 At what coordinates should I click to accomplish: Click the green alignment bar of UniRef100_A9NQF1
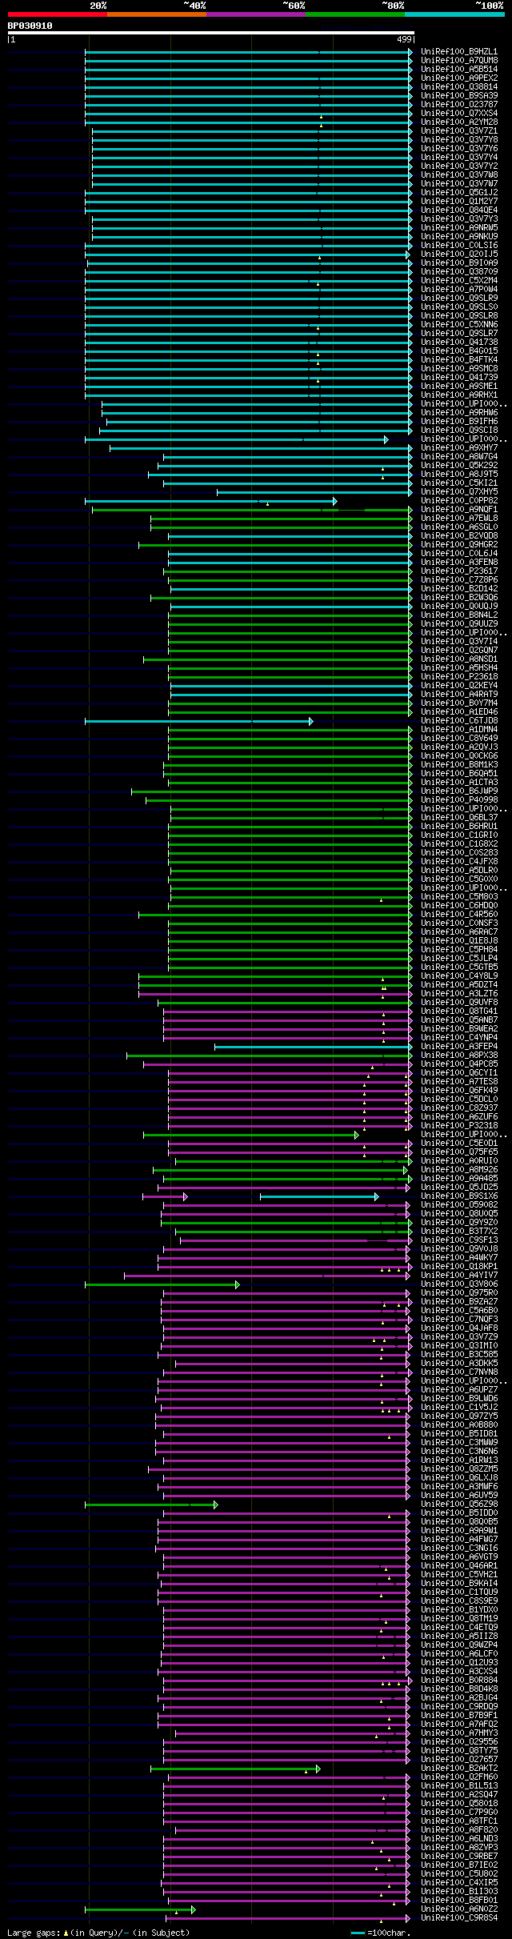252,510
